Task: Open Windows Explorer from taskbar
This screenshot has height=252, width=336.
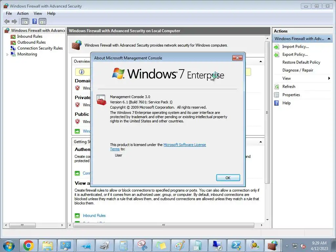Action: (x=48, y=245)
